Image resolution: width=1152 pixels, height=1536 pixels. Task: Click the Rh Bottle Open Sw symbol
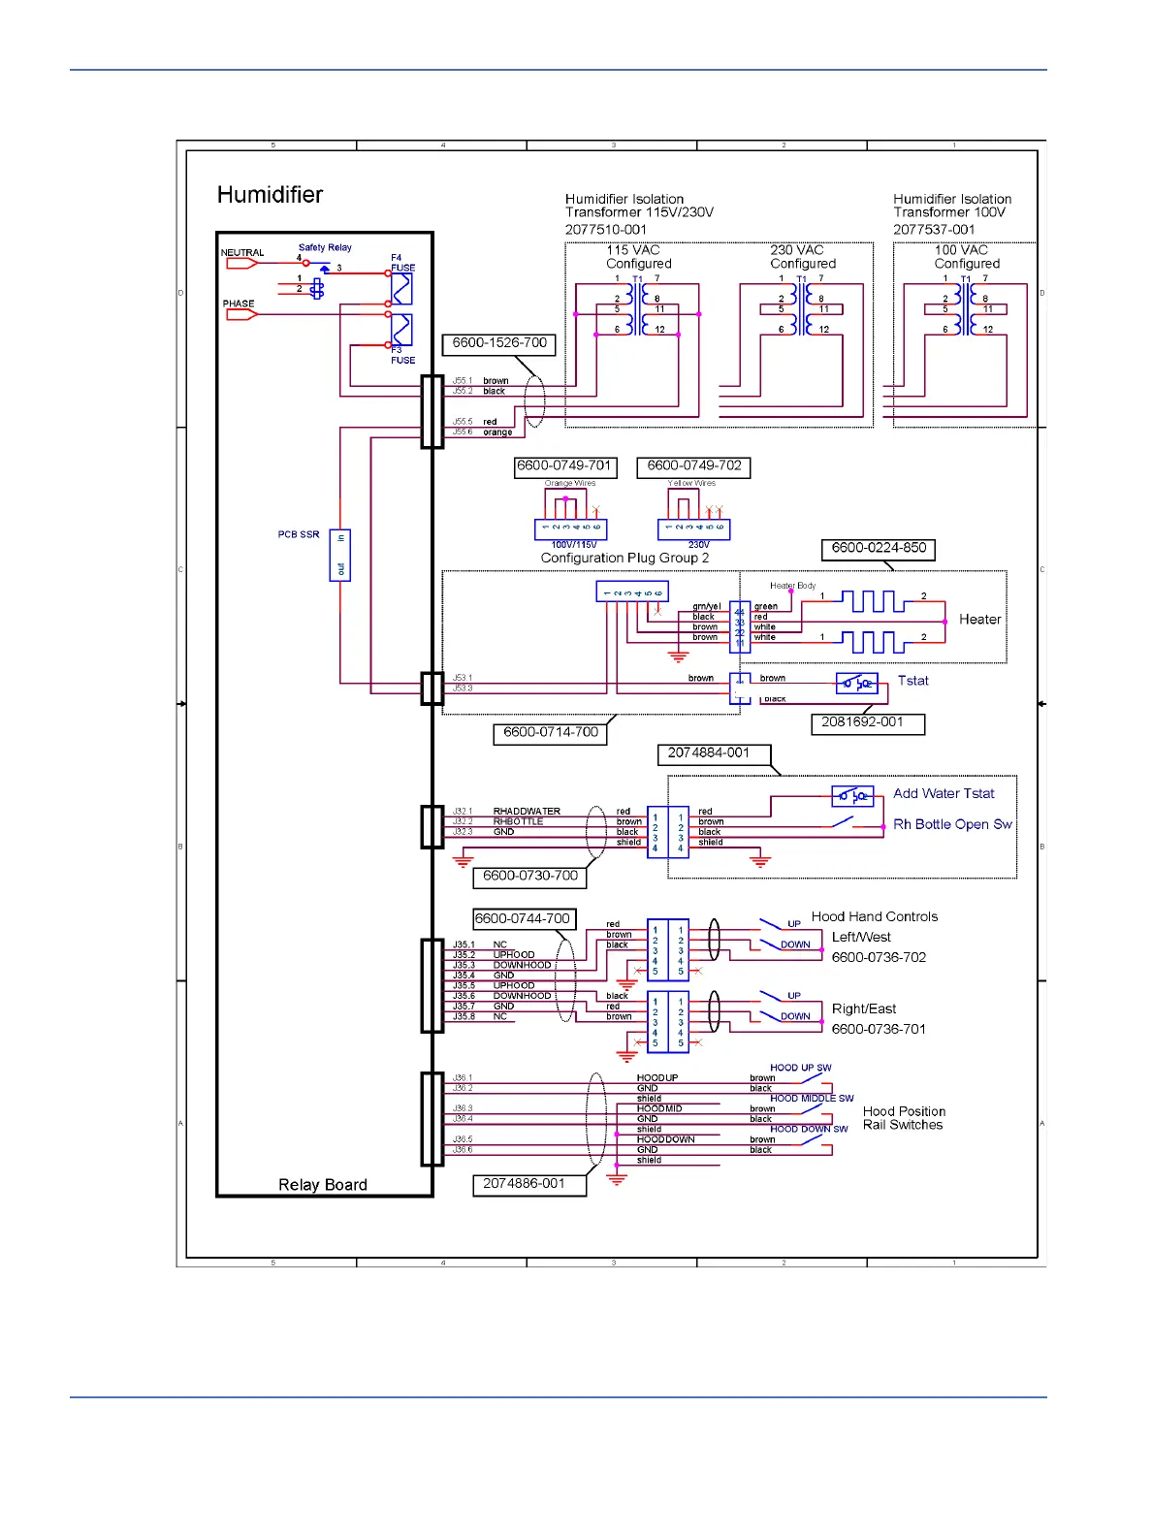[x=843, y=823]
